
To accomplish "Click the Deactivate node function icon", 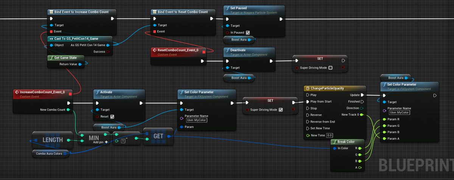I will tap(227, 50).
